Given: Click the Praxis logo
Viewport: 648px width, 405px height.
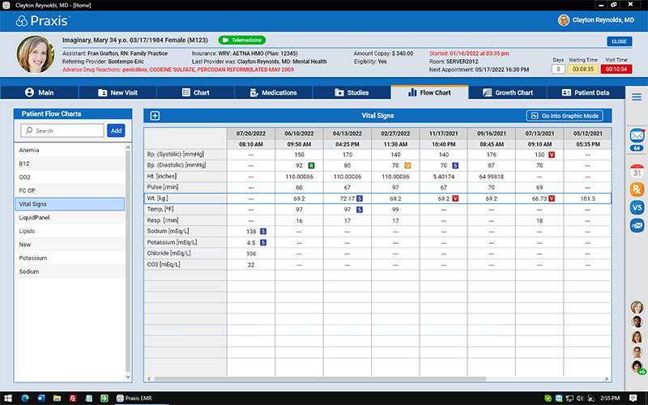Looking at the screenshot, I should click(x=43, y=21).
